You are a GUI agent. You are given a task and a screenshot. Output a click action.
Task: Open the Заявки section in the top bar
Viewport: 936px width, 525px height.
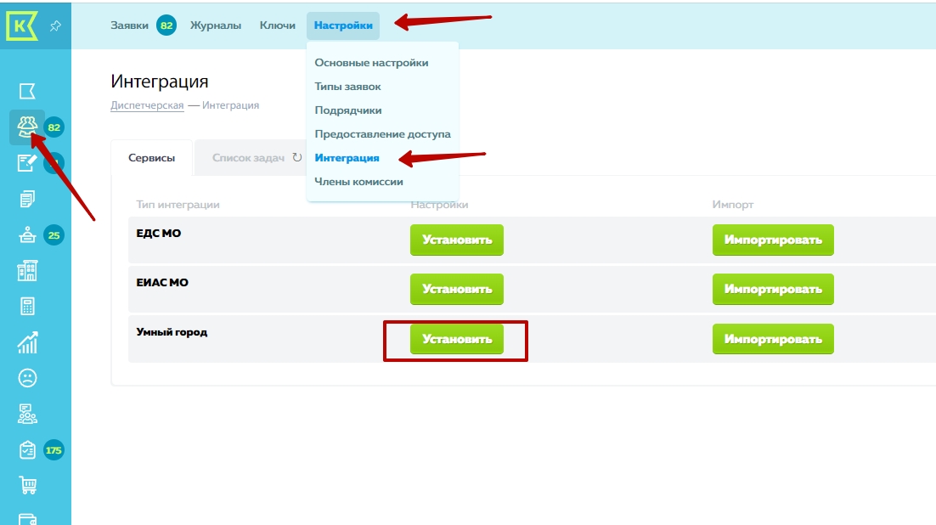click(130, 25)
